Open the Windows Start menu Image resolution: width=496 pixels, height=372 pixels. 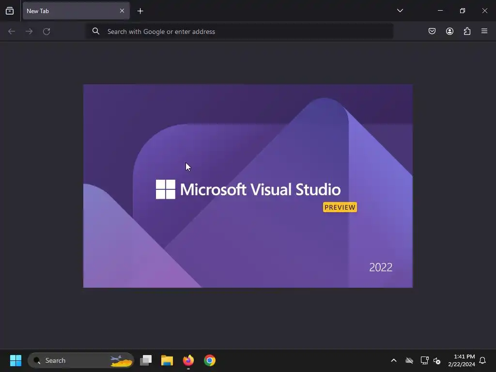click(15, 360)
